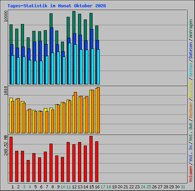The width and height of the screenshot is (195, 191).
Task: Select day 19 on the x-axis
Action: (114, 187)
